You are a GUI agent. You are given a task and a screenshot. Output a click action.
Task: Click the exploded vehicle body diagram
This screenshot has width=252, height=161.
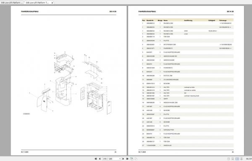[x=70, y=83]
